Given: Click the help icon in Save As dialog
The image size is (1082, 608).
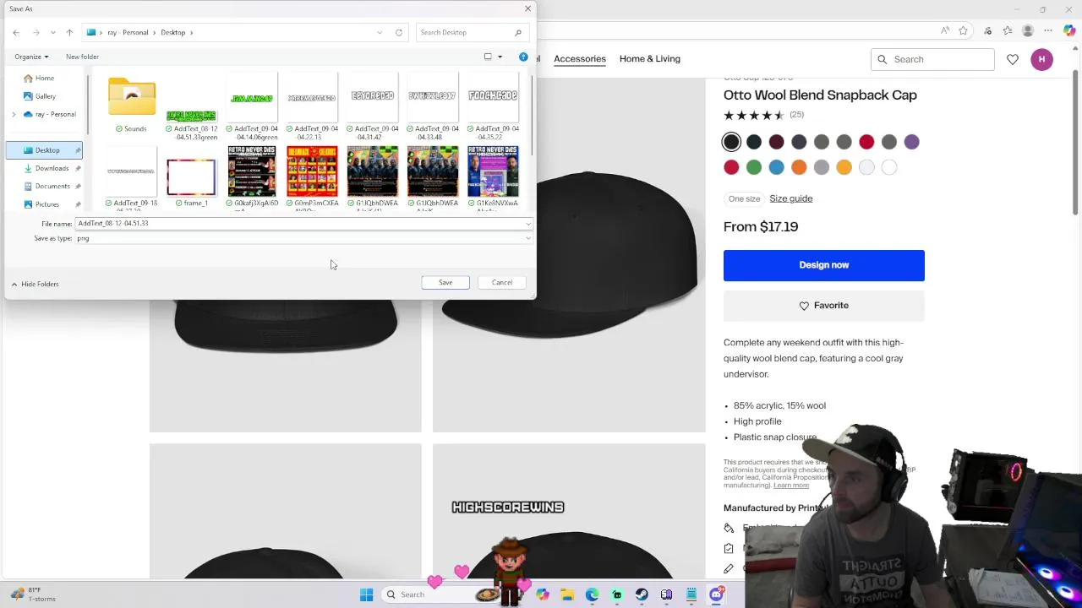Looking at the screenshot, I should (523, 57).
